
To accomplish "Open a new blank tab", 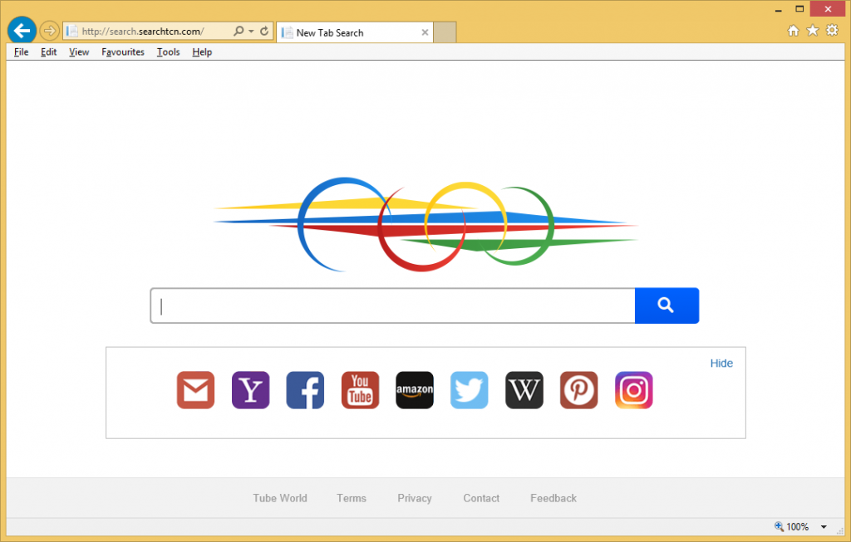I will click(x=445, y=32).
